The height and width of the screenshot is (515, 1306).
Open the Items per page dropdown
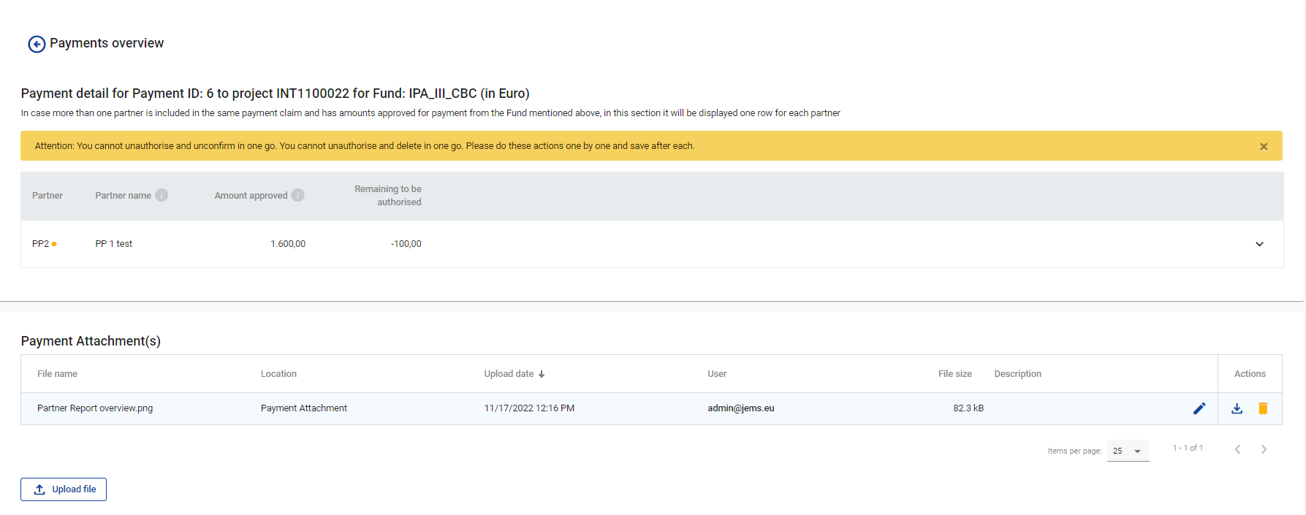coord(1128,451)
